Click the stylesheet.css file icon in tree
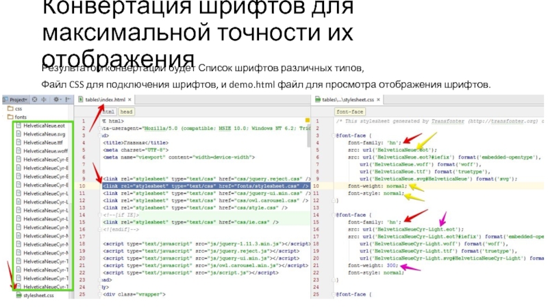Viewport: 548px width, 308px height. tap(19, 296)
